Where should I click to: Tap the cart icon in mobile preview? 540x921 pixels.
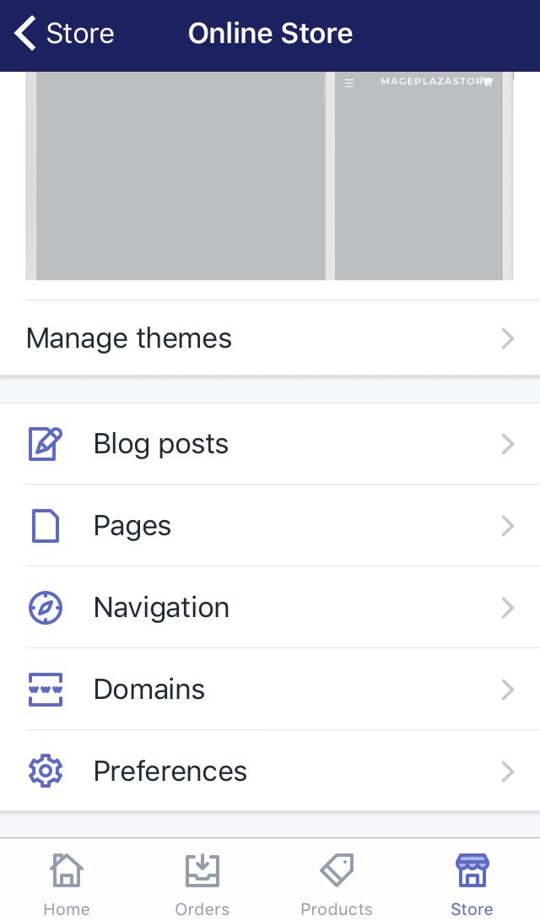[x=488, y=82]
